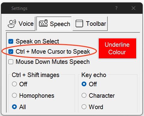Open the Toolbar tab
Image resolution: width=144 pixels, height=116 pixels.
90,24
